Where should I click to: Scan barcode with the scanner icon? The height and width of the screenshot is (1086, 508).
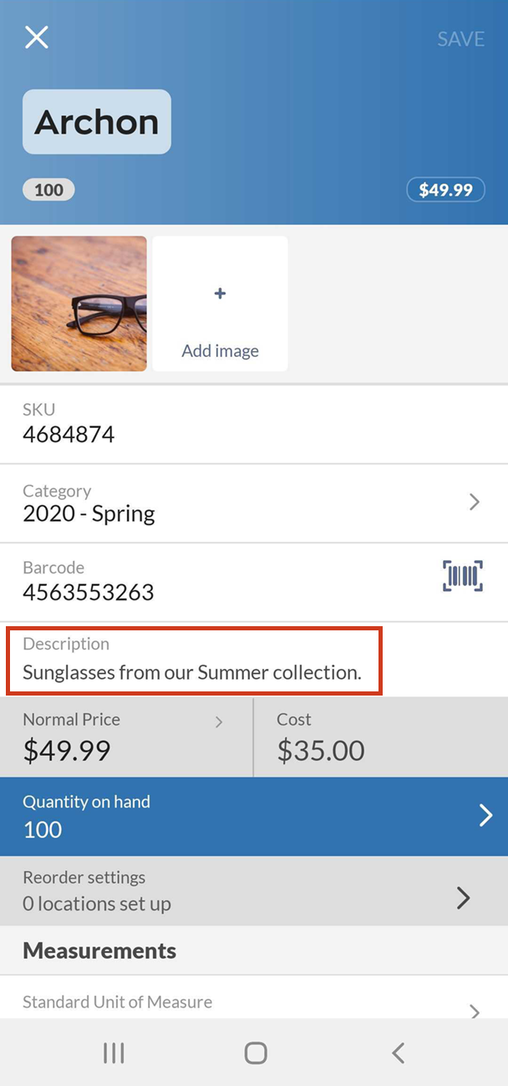click(463, 576)
